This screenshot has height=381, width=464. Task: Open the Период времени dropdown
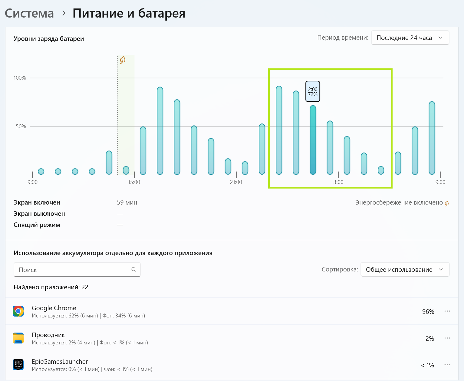(410, 38)
